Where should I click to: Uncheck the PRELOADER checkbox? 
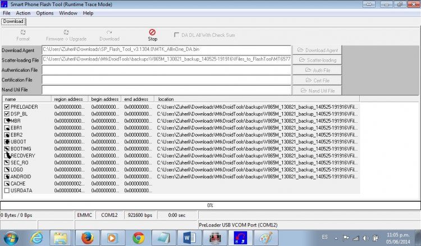coord(7,106)
